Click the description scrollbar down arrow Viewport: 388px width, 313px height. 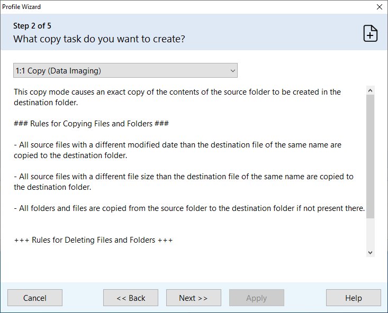point(370,253)
